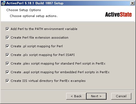Viewport: 136px width, 104px height.
Task: Toggle the .plex script mapping checkbox
Action: click(7, 63)
